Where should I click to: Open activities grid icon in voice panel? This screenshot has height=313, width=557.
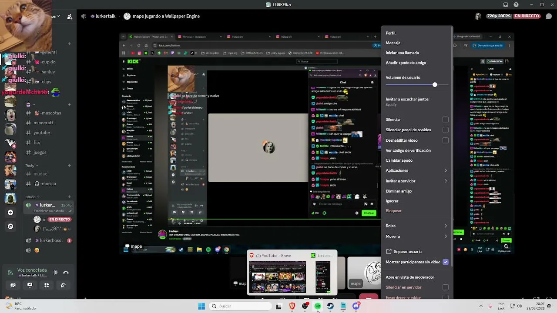[47, 285]
